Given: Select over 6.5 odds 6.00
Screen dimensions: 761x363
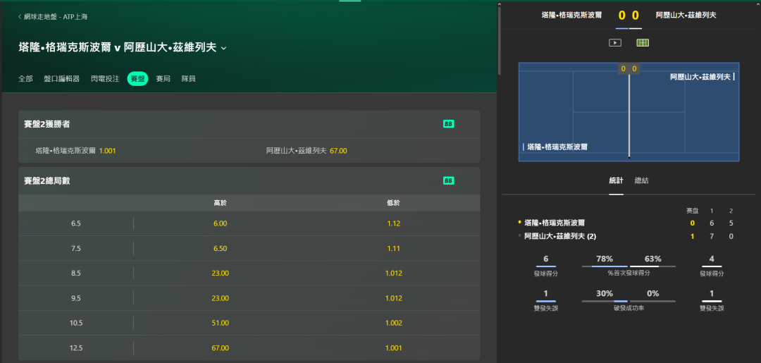Looking at the screenshot, I should 221,223.
